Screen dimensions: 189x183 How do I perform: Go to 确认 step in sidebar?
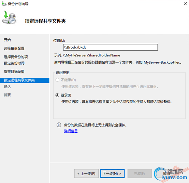coord(7,87)
